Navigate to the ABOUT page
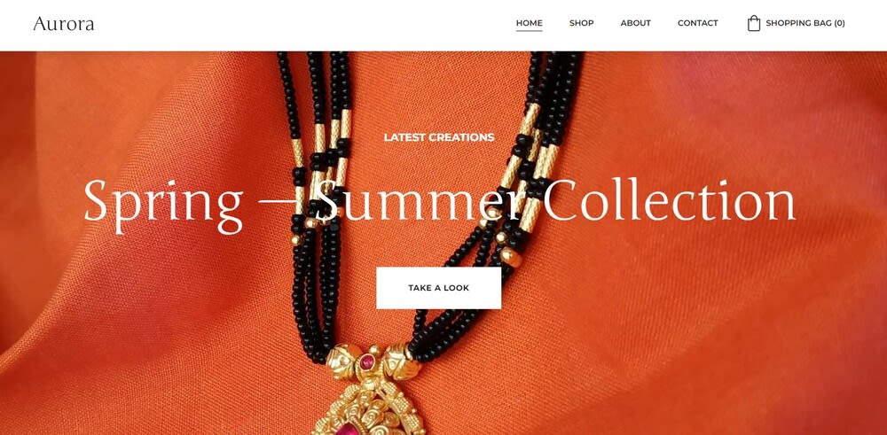This screenshot has width=887, height=435. click(635, 23)
